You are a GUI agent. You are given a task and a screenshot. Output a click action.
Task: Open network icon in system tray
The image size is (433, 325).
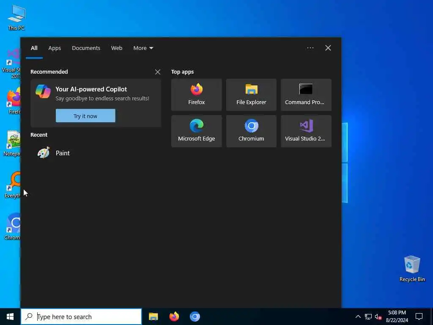point(368,317)
